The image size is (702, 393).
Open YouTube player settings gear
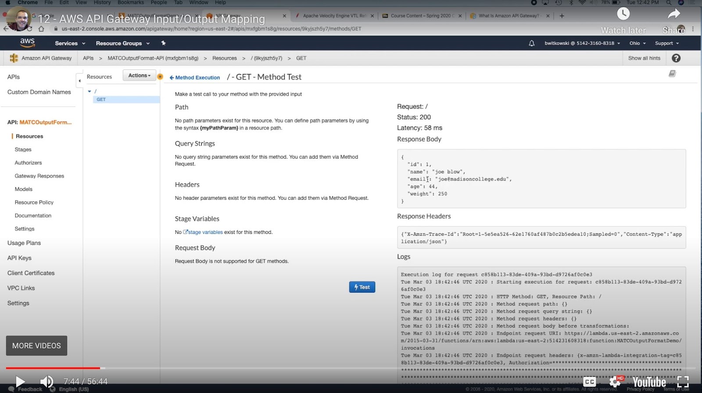pyautogui.click(x=615, y=382)
